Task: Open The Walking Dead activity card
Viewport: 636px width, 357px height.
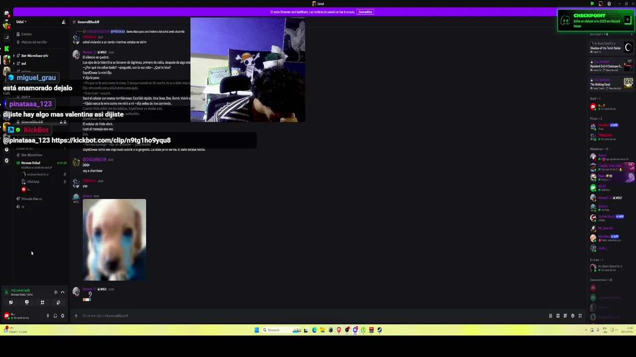Action: [611, 83]
